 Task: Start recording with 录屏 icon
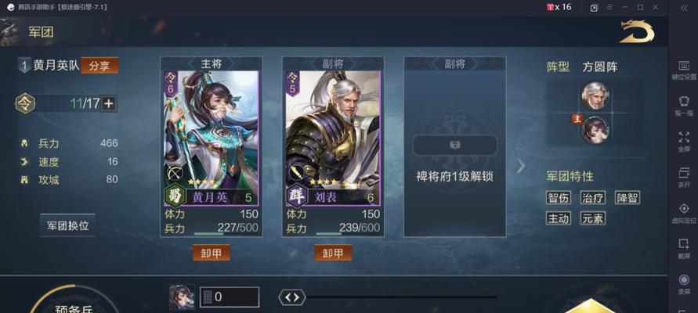684,279
